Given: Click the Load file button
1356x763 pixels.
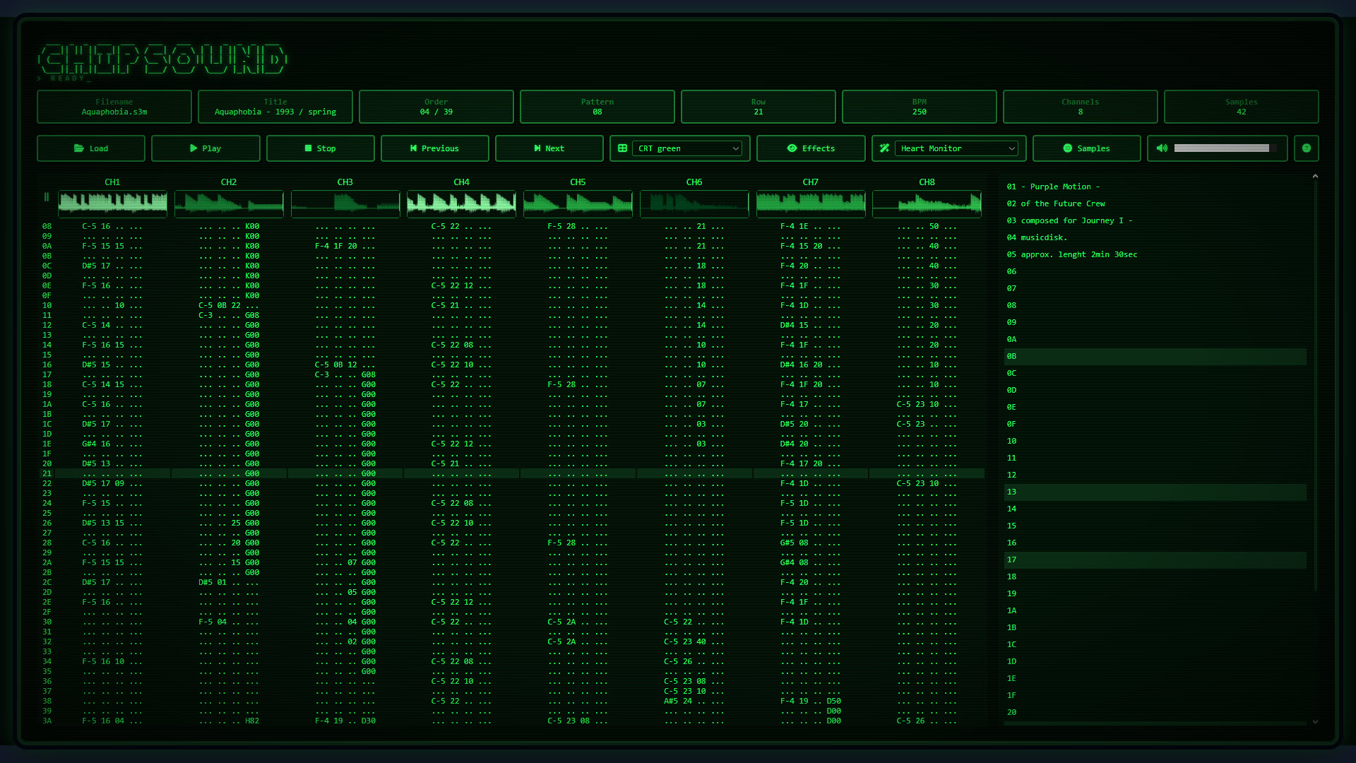Looking at the screenshot, I should [91, 148].
